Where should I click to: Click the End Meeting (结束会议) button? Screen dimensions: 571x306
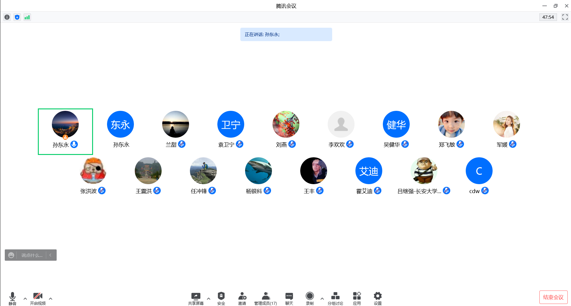(553, 297)
